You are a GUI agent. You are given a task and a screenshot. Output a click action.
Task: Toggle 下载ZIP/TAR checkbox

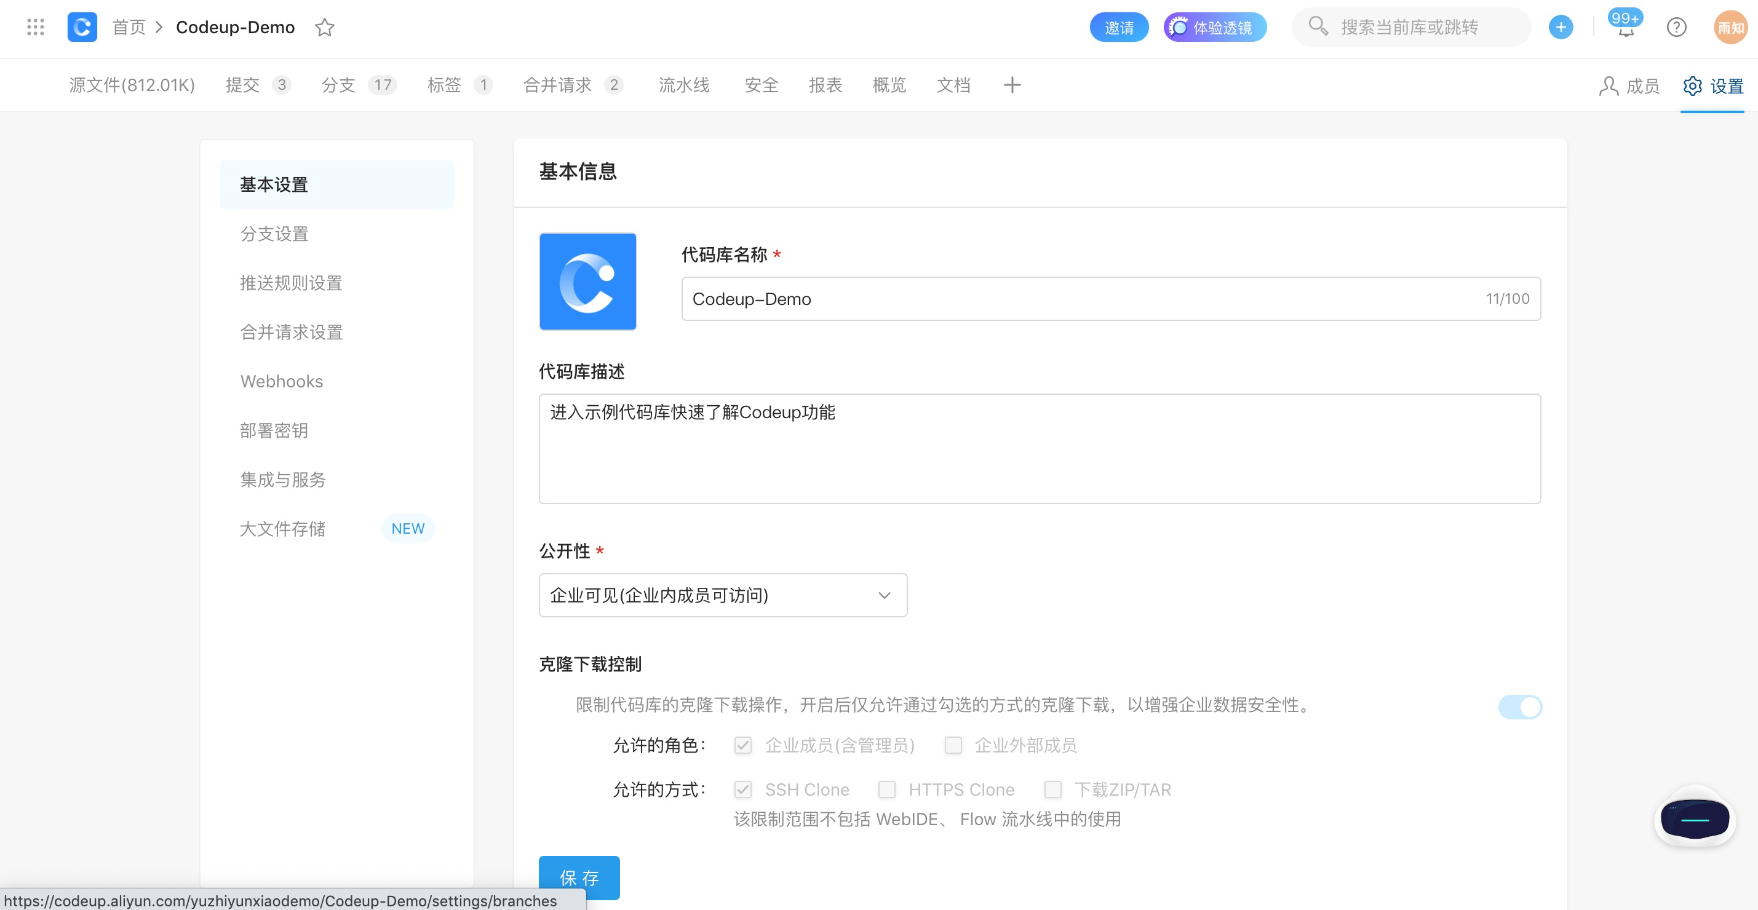click(x=1052, y=789)
